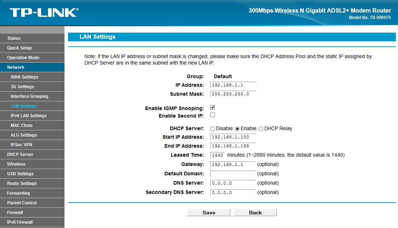Click the TP-LINK logo
398x228 pixels.
pyautogui.click(x=44, y=13)
